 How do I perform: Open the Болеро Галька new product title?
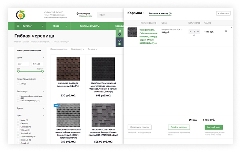pyautogui.click(x=103, y=132)
